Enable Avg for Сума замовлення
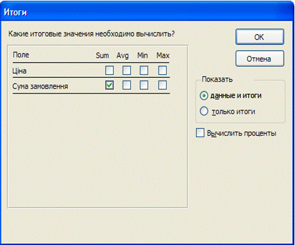Image resolution: width=295 pixels, height=245 pixels. [126, 85]
